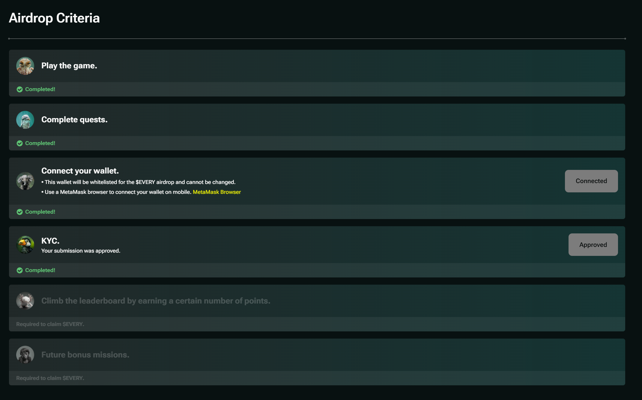642x400 pixels.
Task: Click green checkmark under Complete quests
Action: tap(20, 143)
